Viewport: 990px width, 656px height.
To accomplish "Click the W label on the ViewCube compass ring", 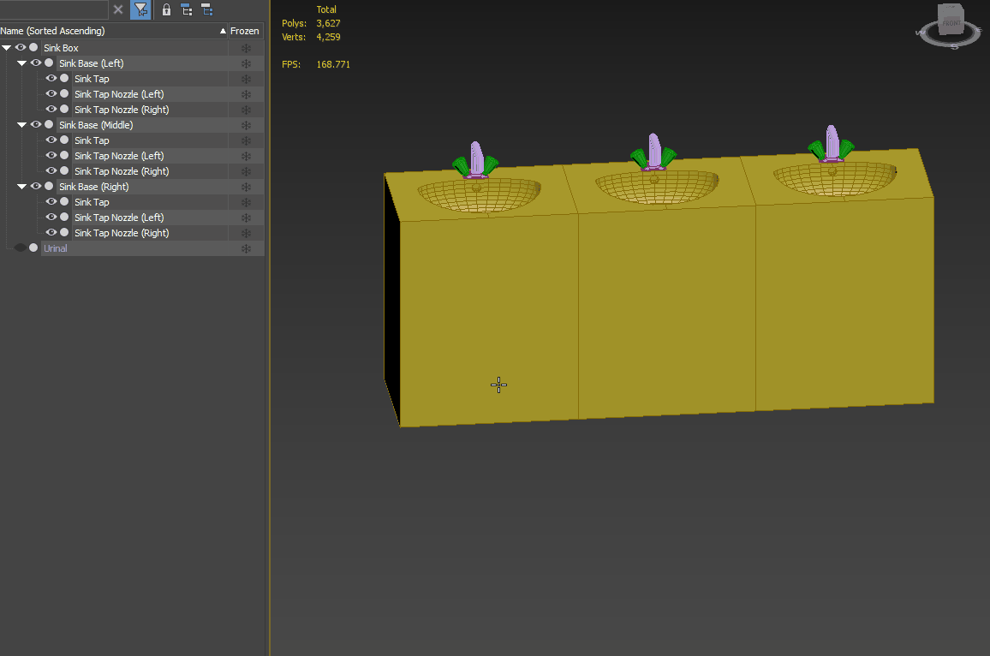I will point(921,33).
